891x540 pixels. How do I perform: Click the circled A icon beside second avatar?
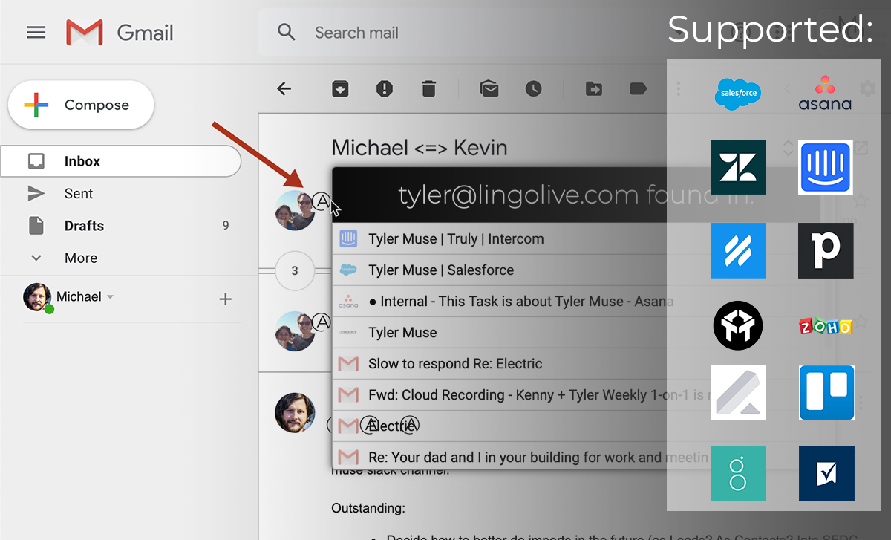tap(321, 322)
